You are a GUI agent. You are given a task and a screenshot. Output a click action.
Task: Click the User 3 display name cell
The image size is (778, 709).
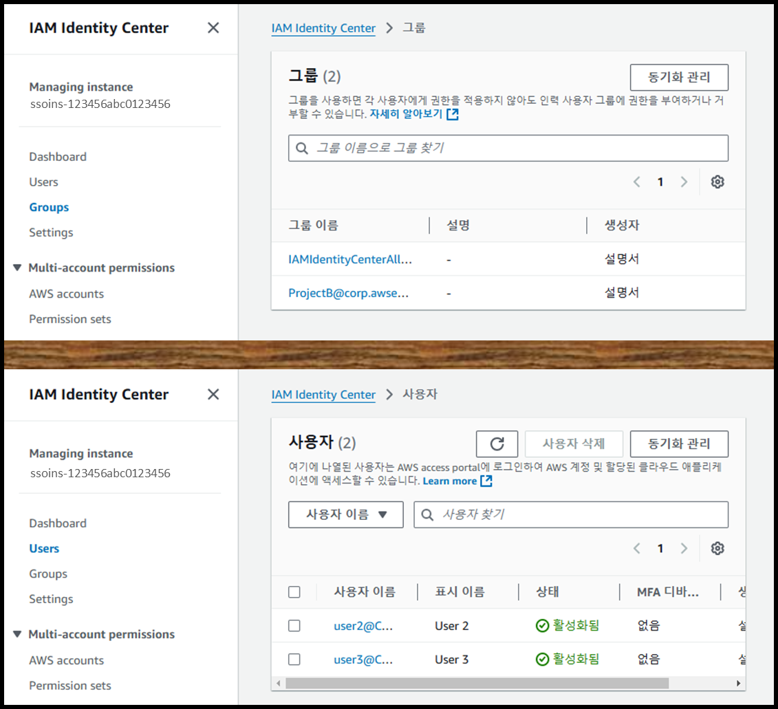point(451,660)
